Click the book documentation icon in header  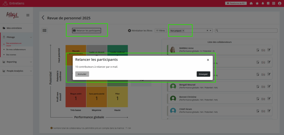pyautogui.click(x=268, y=3)
